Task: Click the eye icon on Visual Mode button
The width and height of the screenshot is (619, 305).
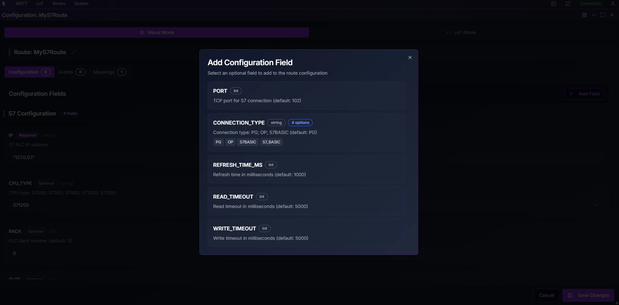Action: [x=142, y=32]
